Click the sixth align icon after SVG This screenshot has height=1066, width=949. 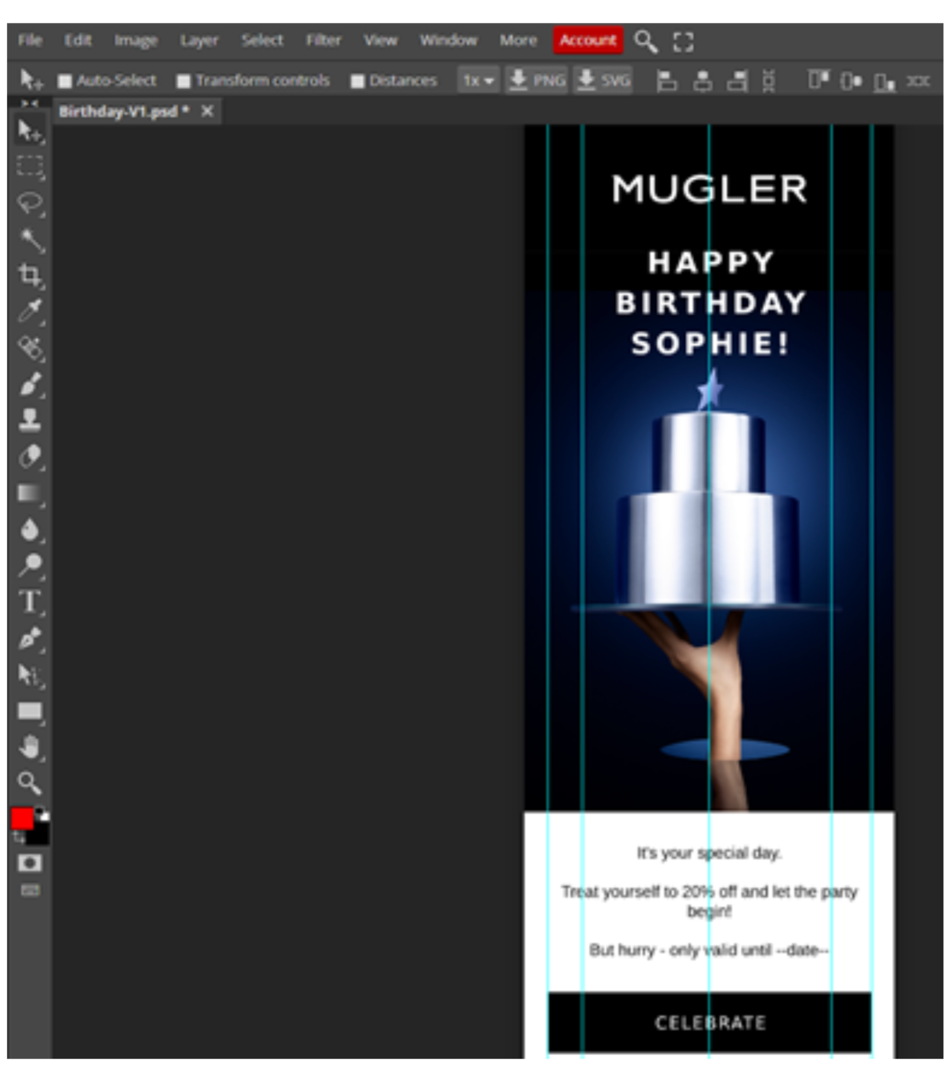coord(851,81)
